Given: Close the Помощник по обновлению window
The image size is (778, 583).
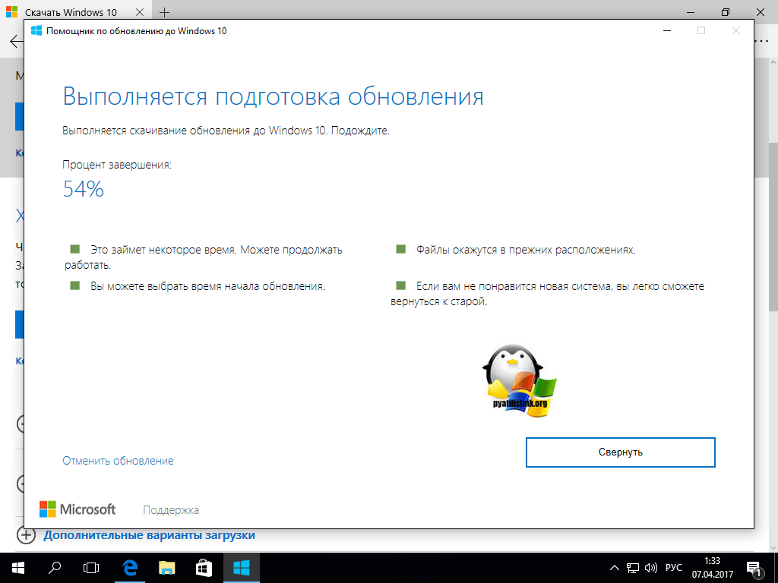Looking at the screenshot, I should coord(735,30).
